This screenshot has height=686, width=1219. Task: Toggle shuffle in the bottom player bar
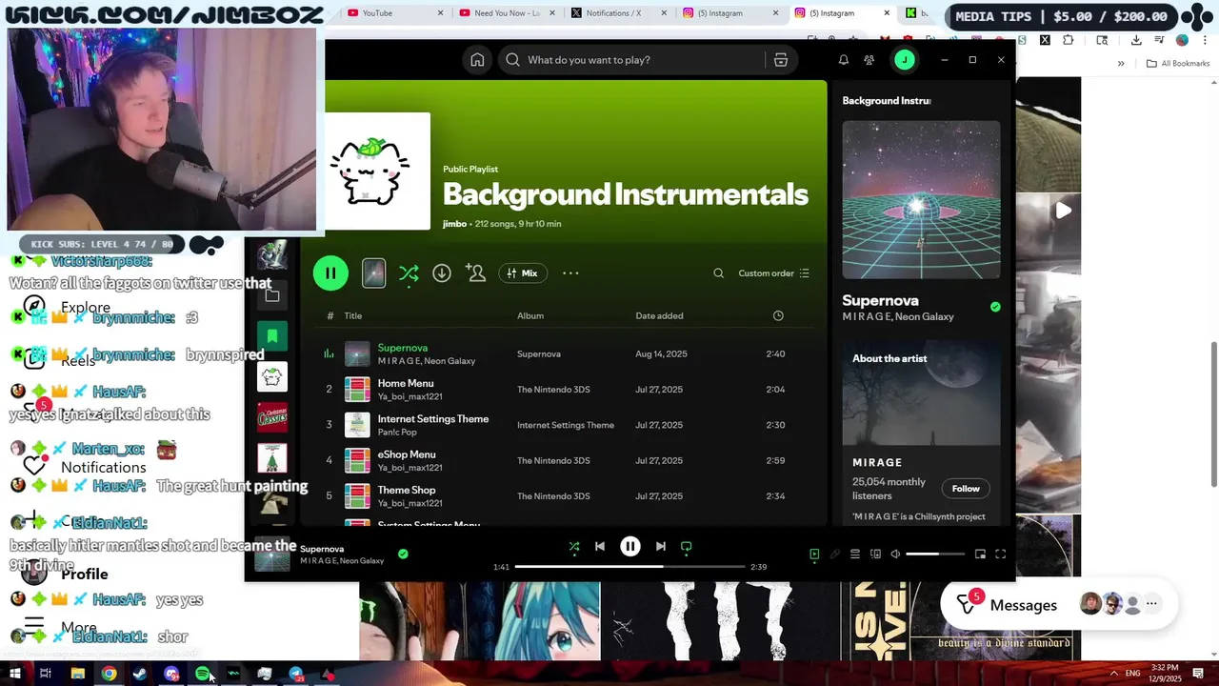pyautogui.click(x=574, y=546)
